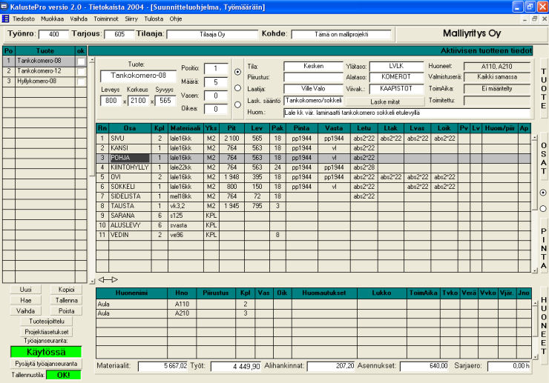Switch to the vertical PINTA side section
The height and width of the screenshot is (383, 549).
tap(543, 248)
